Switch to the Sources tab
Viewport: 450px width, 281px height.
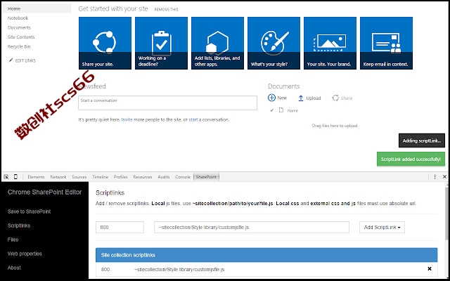click(79, 177)
